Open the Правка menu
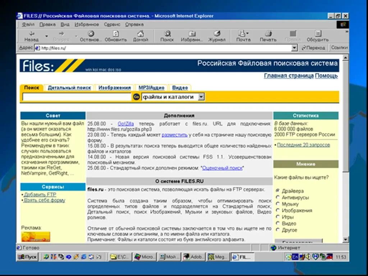The width and height of the screenshot is (368, 276). click(47, 24)
